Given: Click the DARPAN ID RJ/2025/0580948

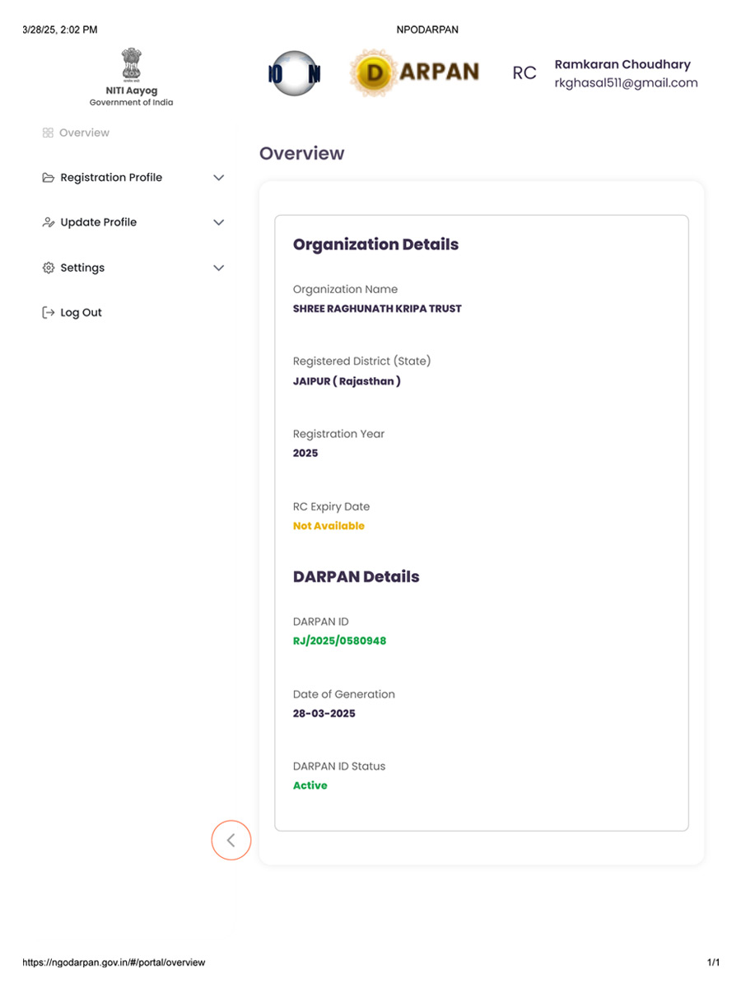Looking at the screenshot, I should tap(339, 641).
